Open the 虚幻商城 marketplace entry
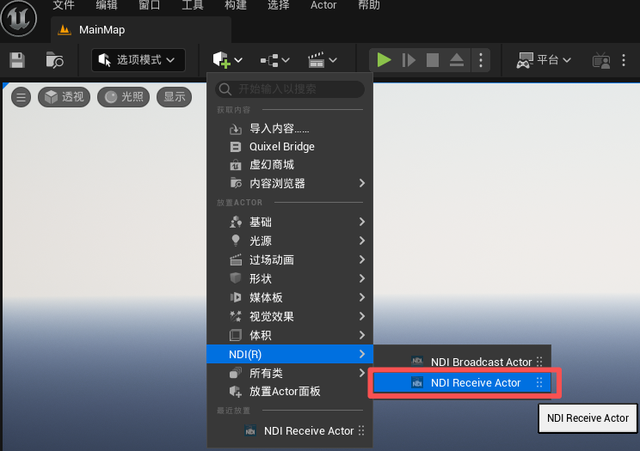 [290, 165]
